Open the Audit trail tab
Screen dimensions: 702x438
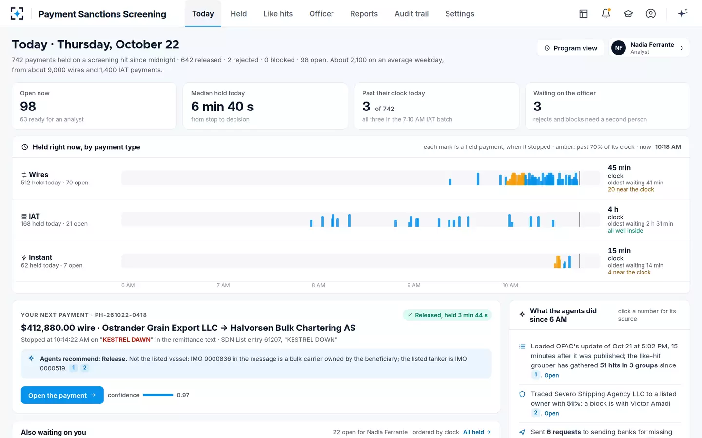click(411, 14)
